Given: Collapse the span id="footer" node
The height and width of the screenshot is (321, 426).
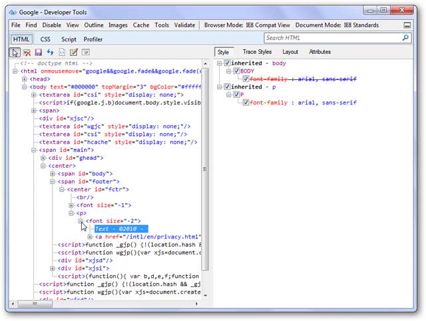Looking at the screenshot, I should click(x=52, y=182).
